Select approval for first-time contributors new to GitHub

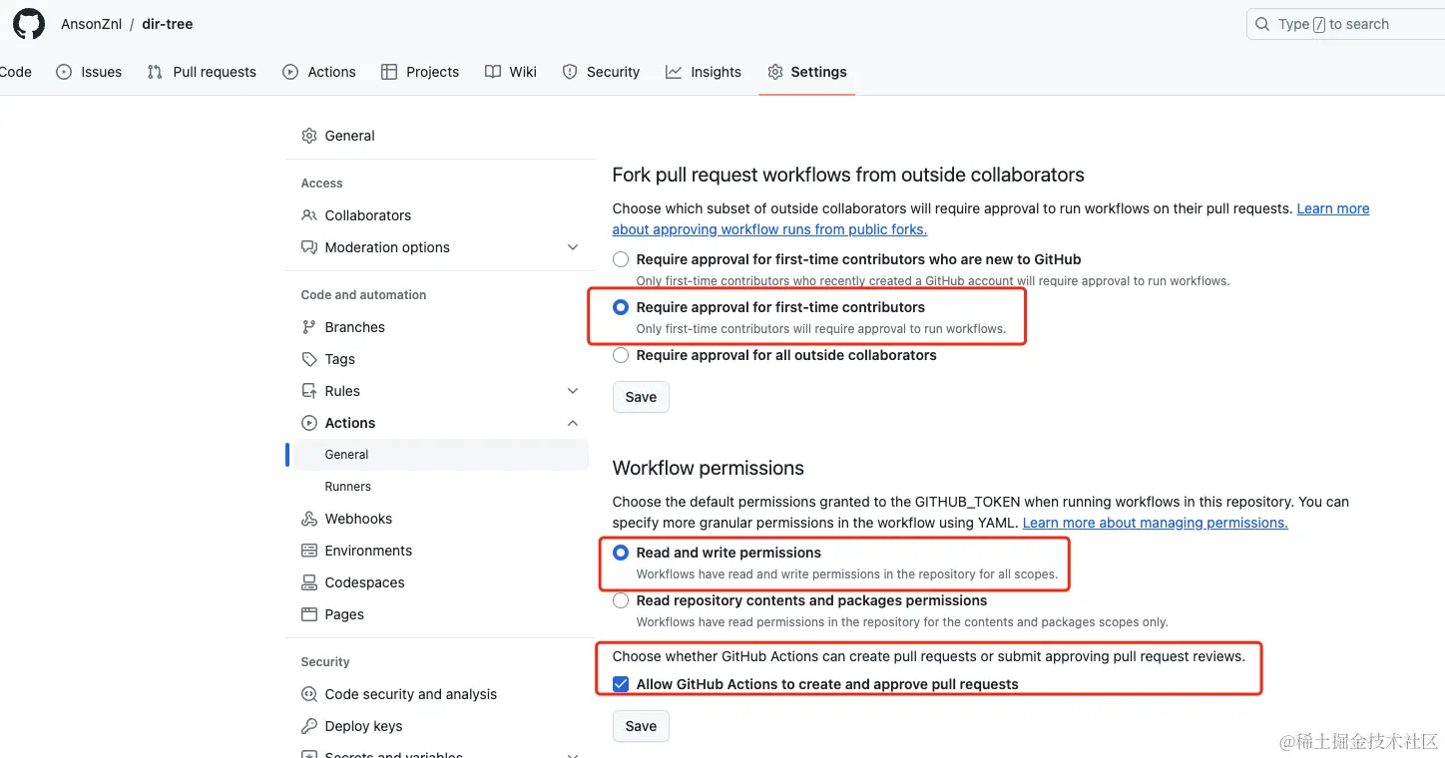tap(621, 259)
